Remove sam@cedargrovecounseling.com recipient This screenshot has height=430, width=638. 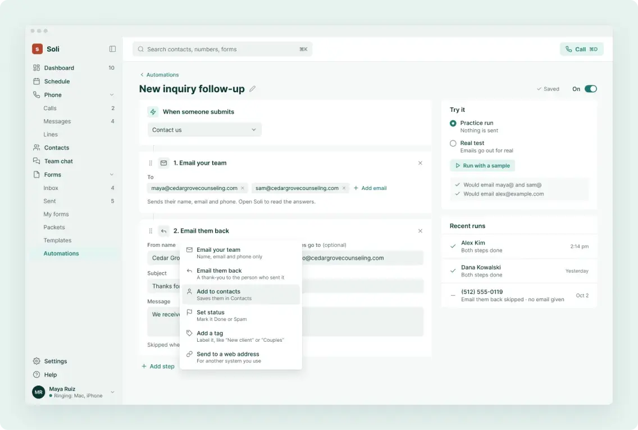(x=344, y=188)
